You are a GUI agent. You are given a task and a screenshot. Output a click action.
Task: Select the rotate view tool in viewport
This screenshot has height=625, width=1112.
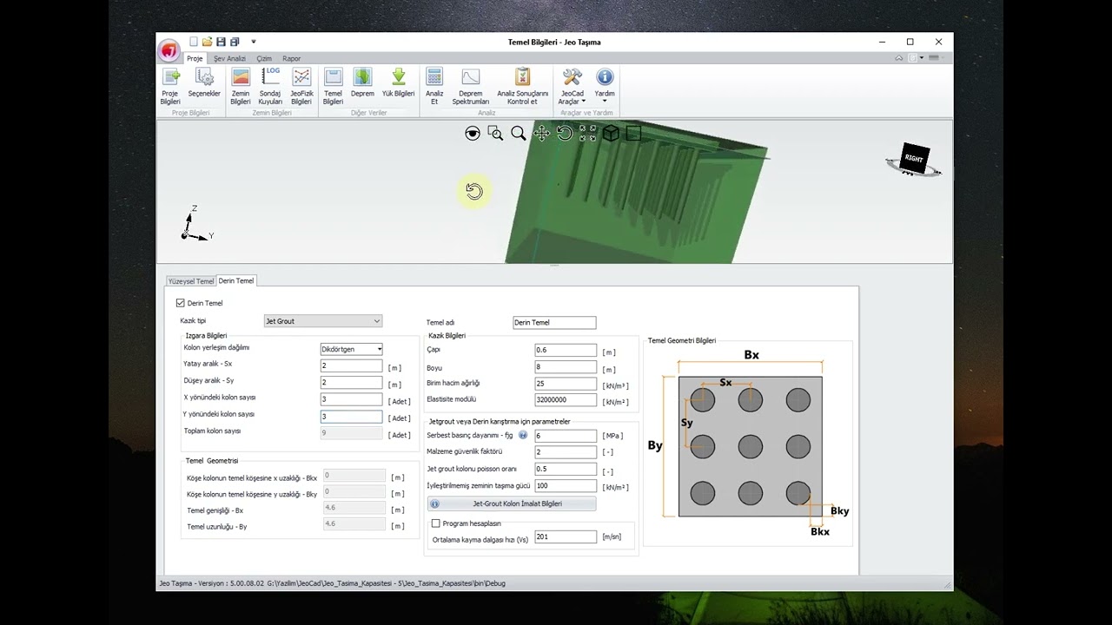[565, 133]
